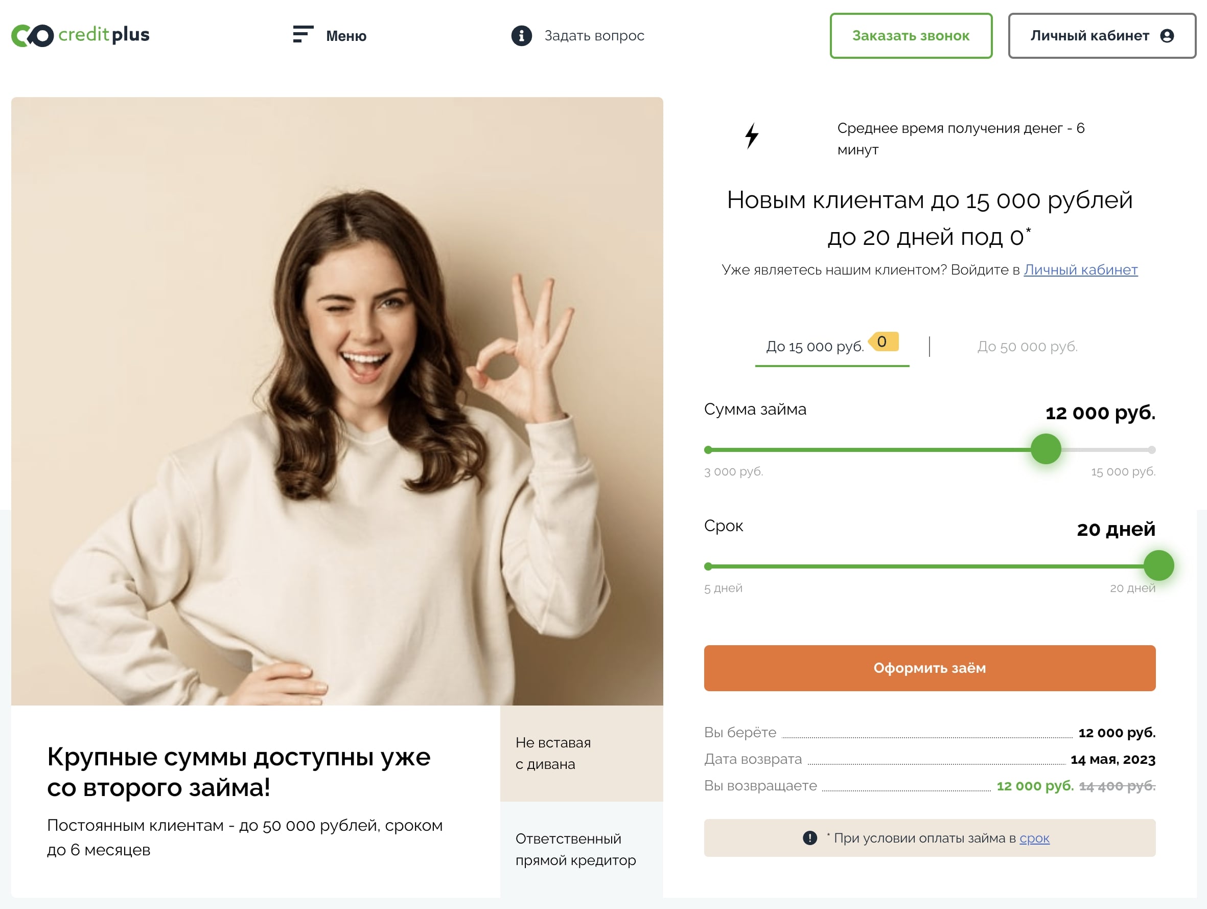
Task: Click the user profile icon in Личный кабинет
Action: pos(1167,36)
